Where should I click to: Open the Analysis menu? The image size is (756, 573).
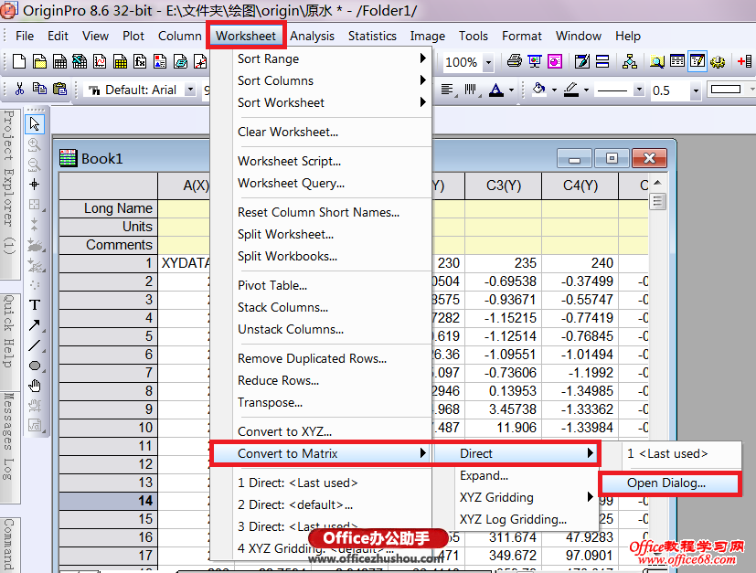[313, 36]
